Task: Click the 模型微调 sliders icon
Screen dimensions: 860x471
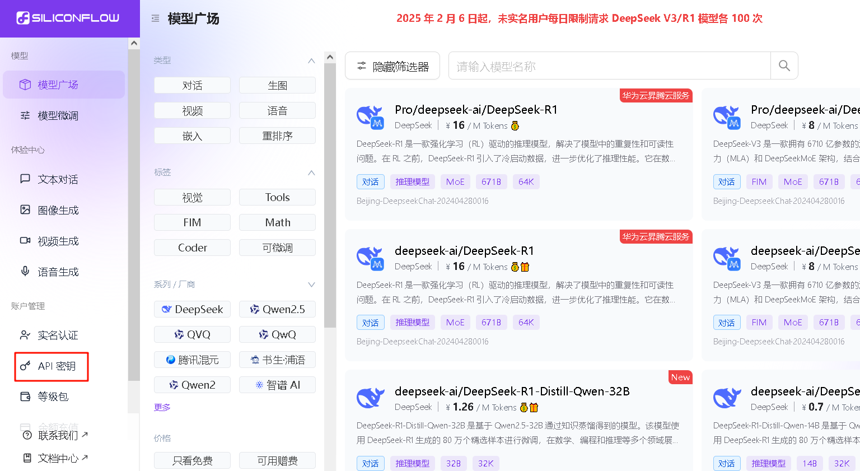Action: [25, 115]
